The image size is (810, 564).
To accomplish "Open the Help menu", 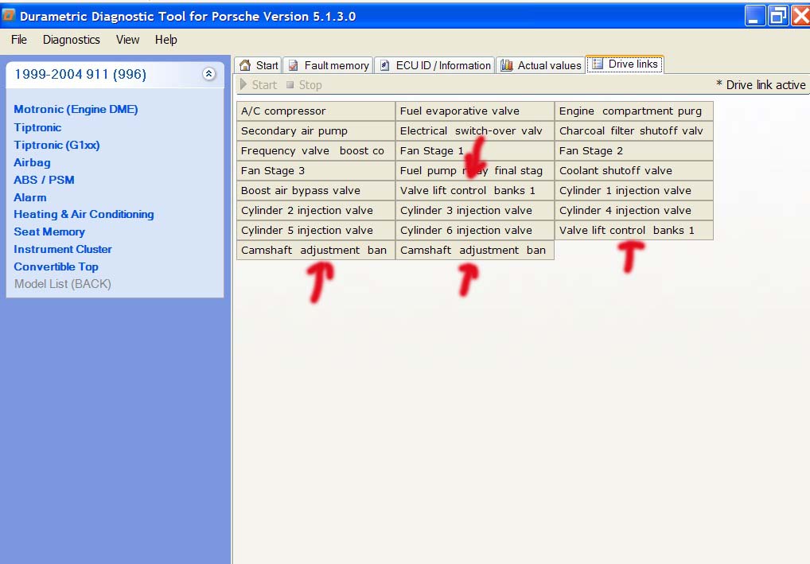I will pyautogui.click(x=166, y=40).
